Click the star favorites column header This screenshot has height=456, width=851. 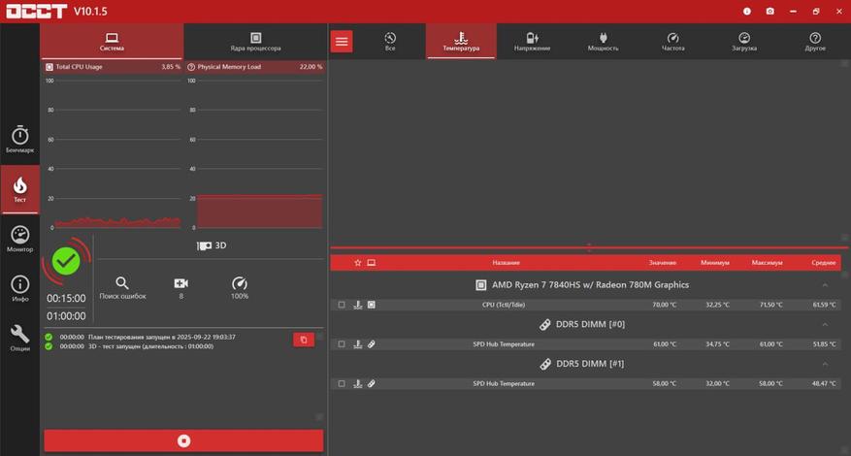(x=358, y=263)
